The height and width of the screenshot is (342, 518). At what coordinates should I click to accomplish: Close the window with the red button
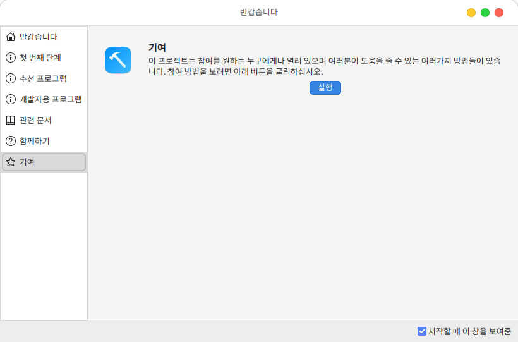click(499, 13)
